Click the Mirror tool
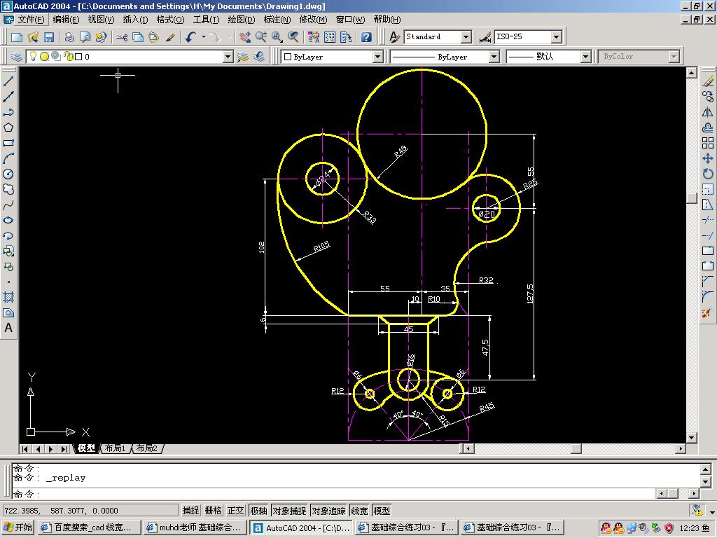 pos(708,112)
